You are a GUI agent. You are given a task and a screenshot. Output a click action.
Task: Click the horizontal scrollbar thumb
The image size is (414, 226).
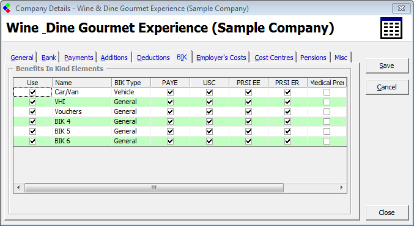154,187
